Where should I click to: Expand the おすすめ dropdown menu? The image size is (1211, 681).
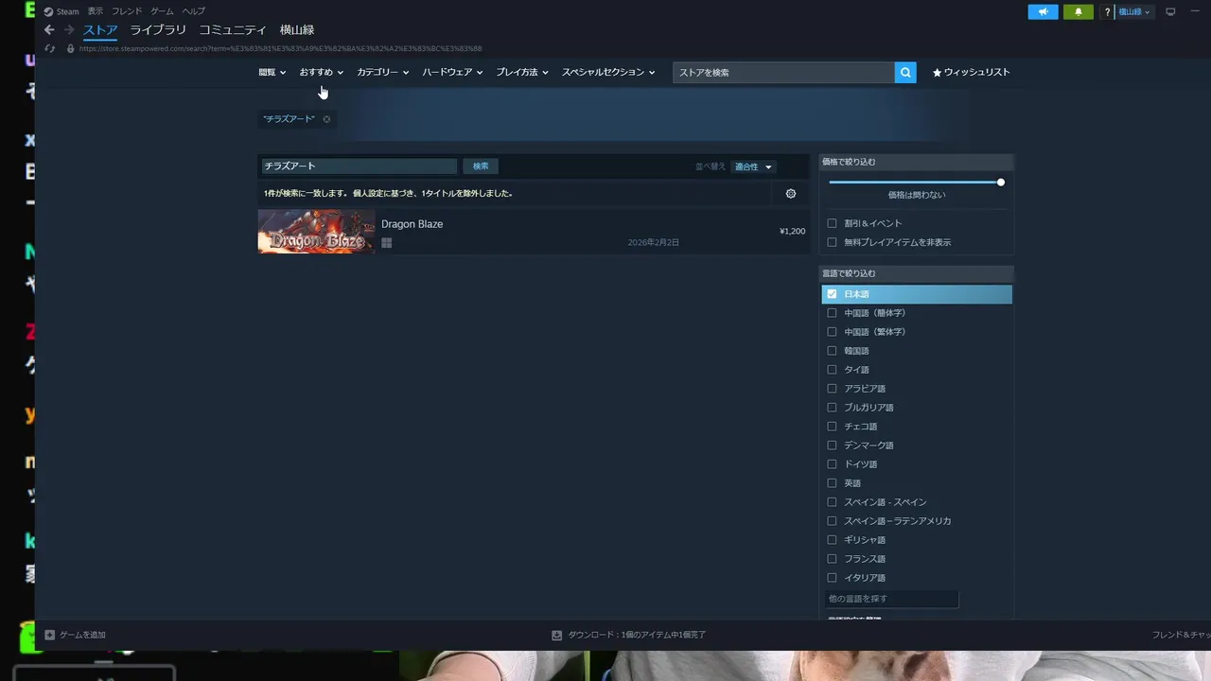tap(322, 72)
